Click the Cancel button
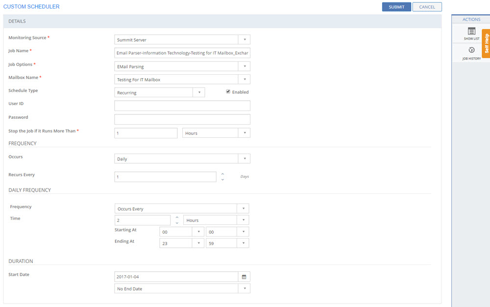The image size is (490, 307). coord(427,7)
